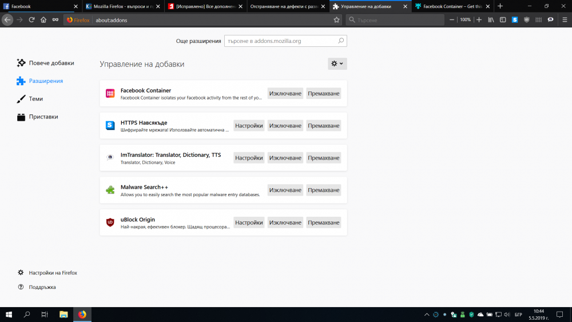Close the Управление на добавки tab
The width and height of the screenshot is (572, 322).
(405, 6)
